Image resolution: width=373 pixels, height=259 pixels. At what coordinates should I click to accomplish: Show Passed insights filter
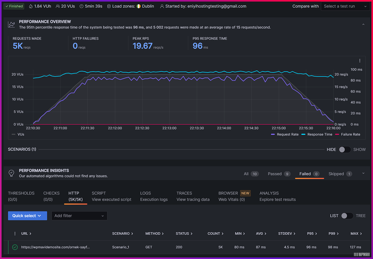coord(279,174)
